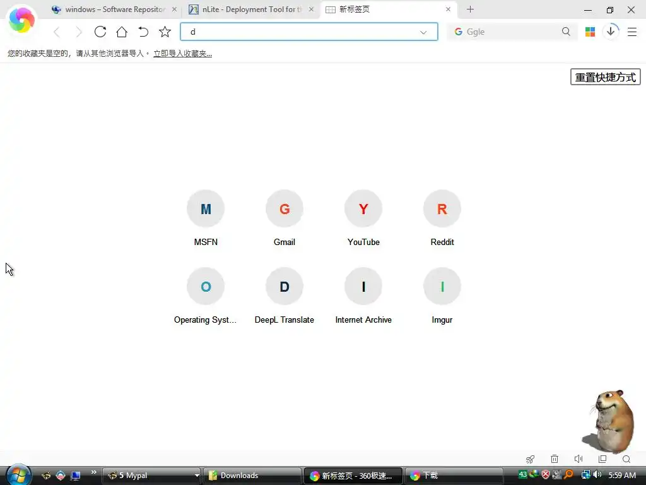The height and width of the screenshot is (485, 646).
Task: Bookmark the page with the star icon
Action: [x=165, y=32]
